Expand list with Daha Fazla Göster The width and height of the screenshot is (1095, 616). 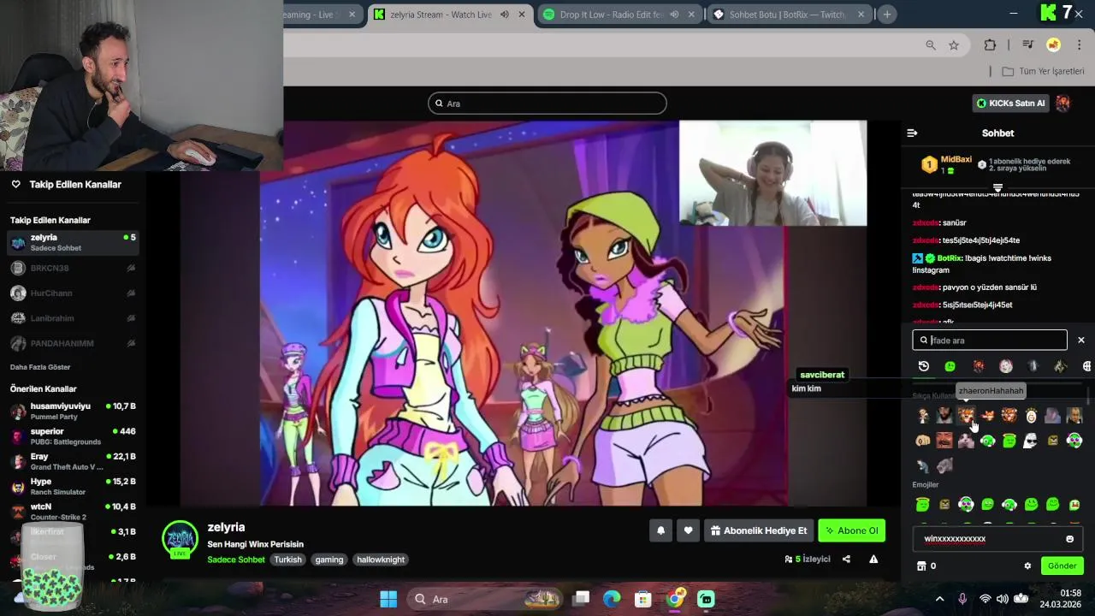(x=40, y=367)
